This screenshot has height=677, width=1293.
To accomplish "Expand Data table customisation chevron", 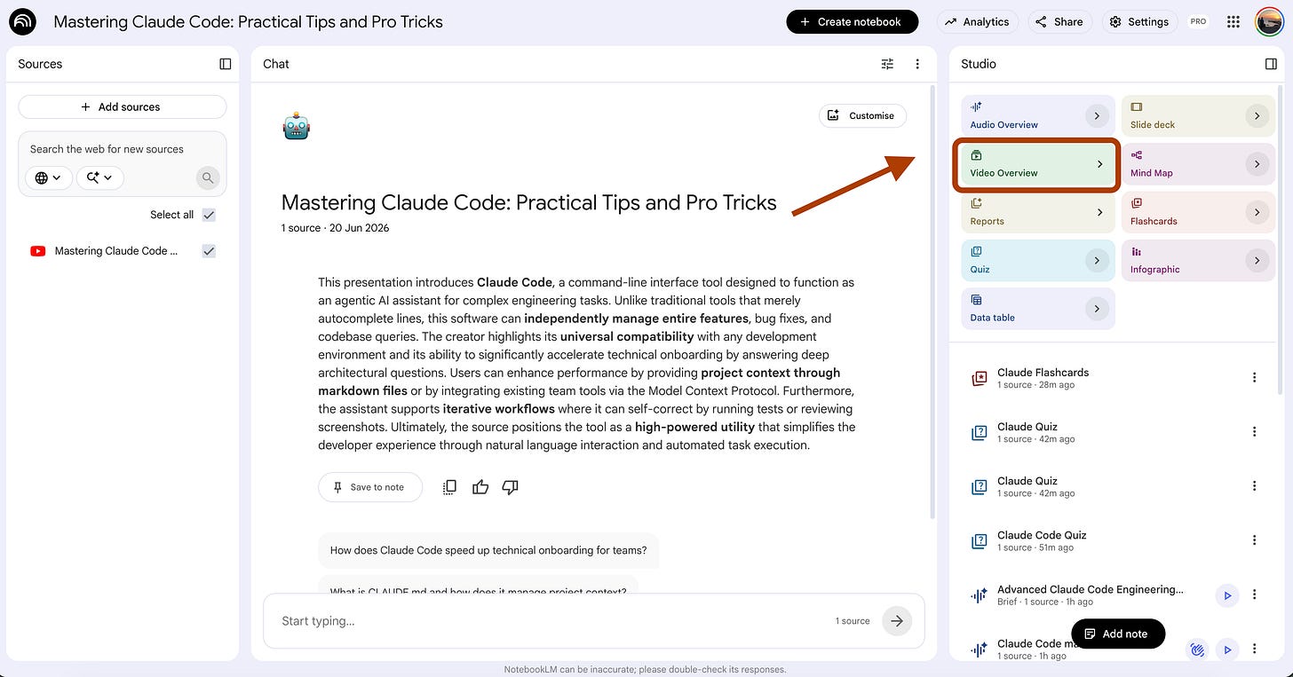I will pos(1097,309).
